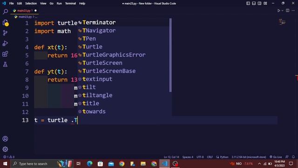This screenshot has width=298, height=168.
Task: Open errors and warnings in status bar
Action: point(9,157)
